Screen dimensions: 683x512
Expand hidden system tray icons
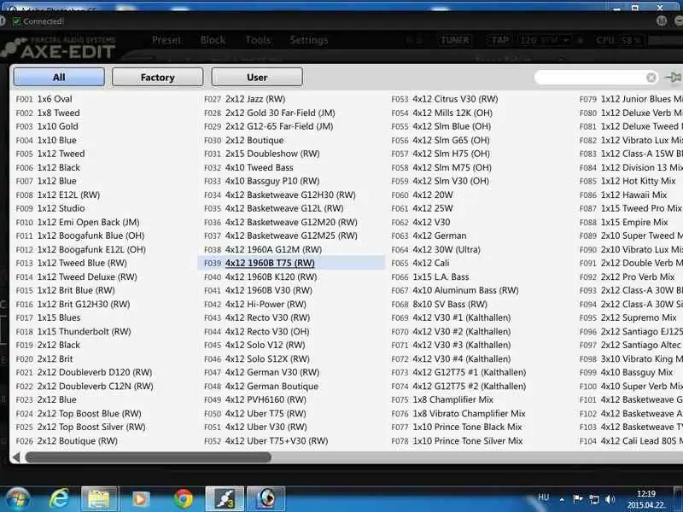point(562,499)
